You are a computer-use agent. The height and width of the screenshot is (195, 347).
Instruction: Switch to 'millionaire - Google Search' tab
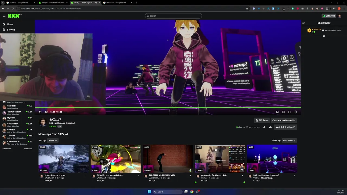coord(117,3)
